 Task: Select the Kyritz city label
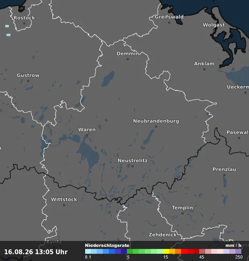[x=54, y=241]
